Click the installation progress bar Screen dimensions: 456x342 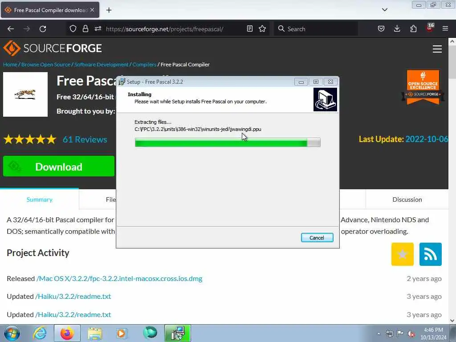(228, 142)
